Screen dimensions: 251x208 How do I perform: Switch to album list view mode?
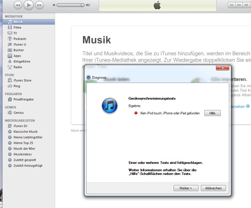click(x=239, y=5)
